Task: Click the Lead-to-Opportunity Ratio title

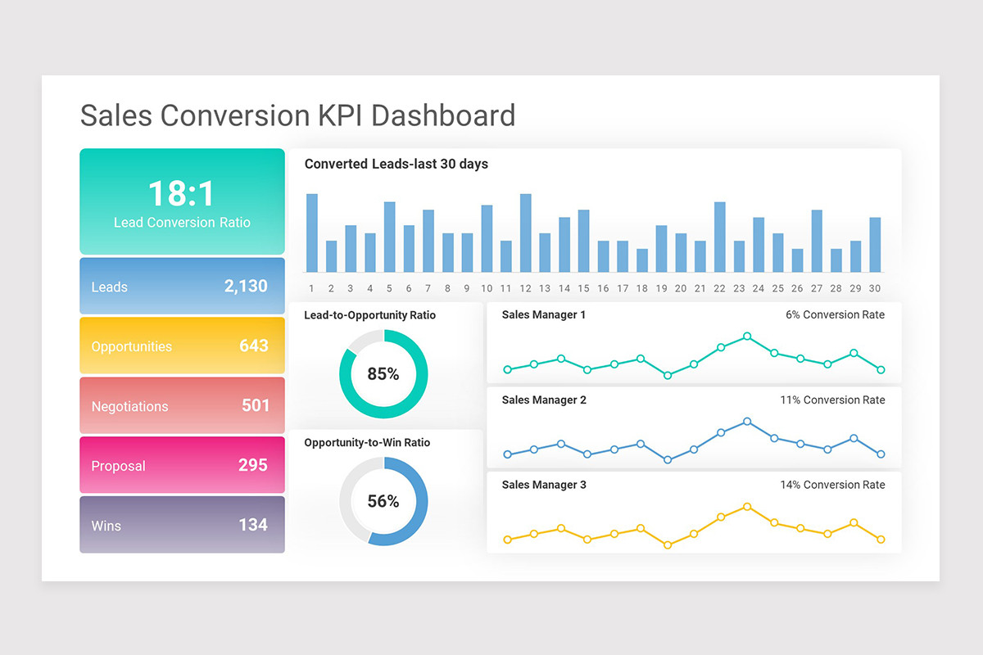Action: [x=370, y=315]
